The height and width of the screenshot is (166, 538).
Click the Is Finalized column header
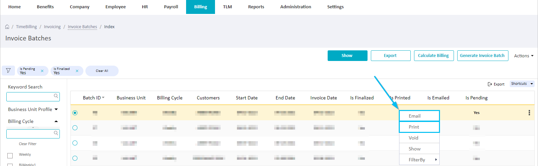coord(362,98)
